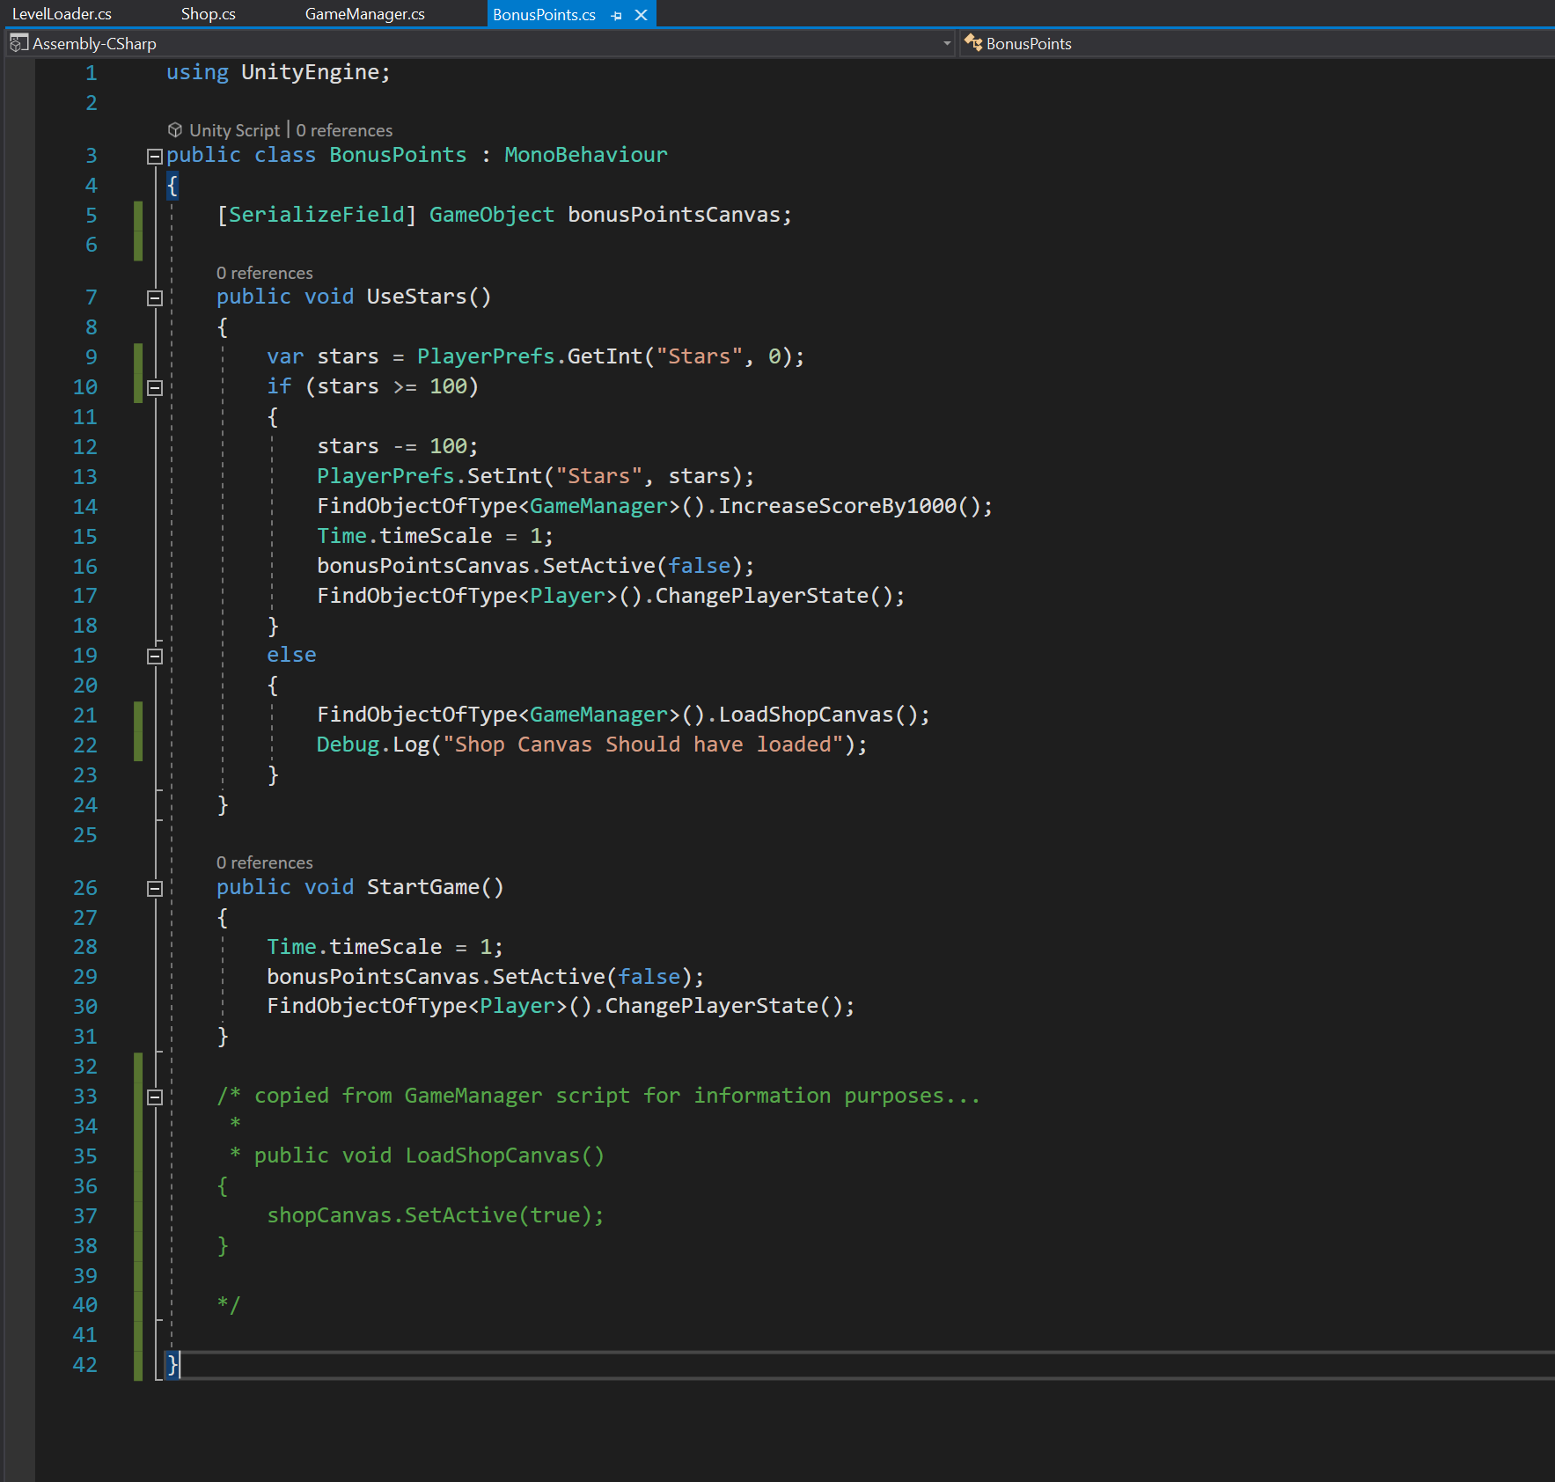Click bonusPointsCanvas field declaration
The width and height of the screenshot is (1555, 1482).
(674, 215)
